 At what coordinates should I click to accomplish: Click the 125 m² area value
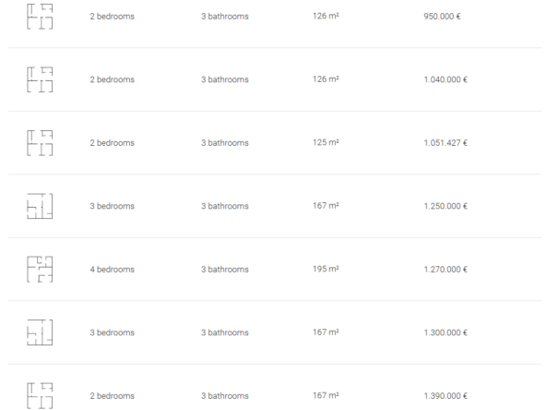326,142
